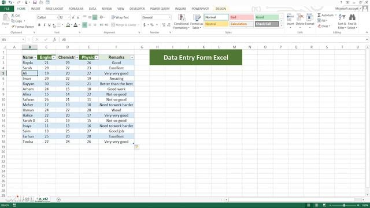Screen dimensions: 370x208
Task: Click the Cut scissors icon
Action: coord(13,16)
